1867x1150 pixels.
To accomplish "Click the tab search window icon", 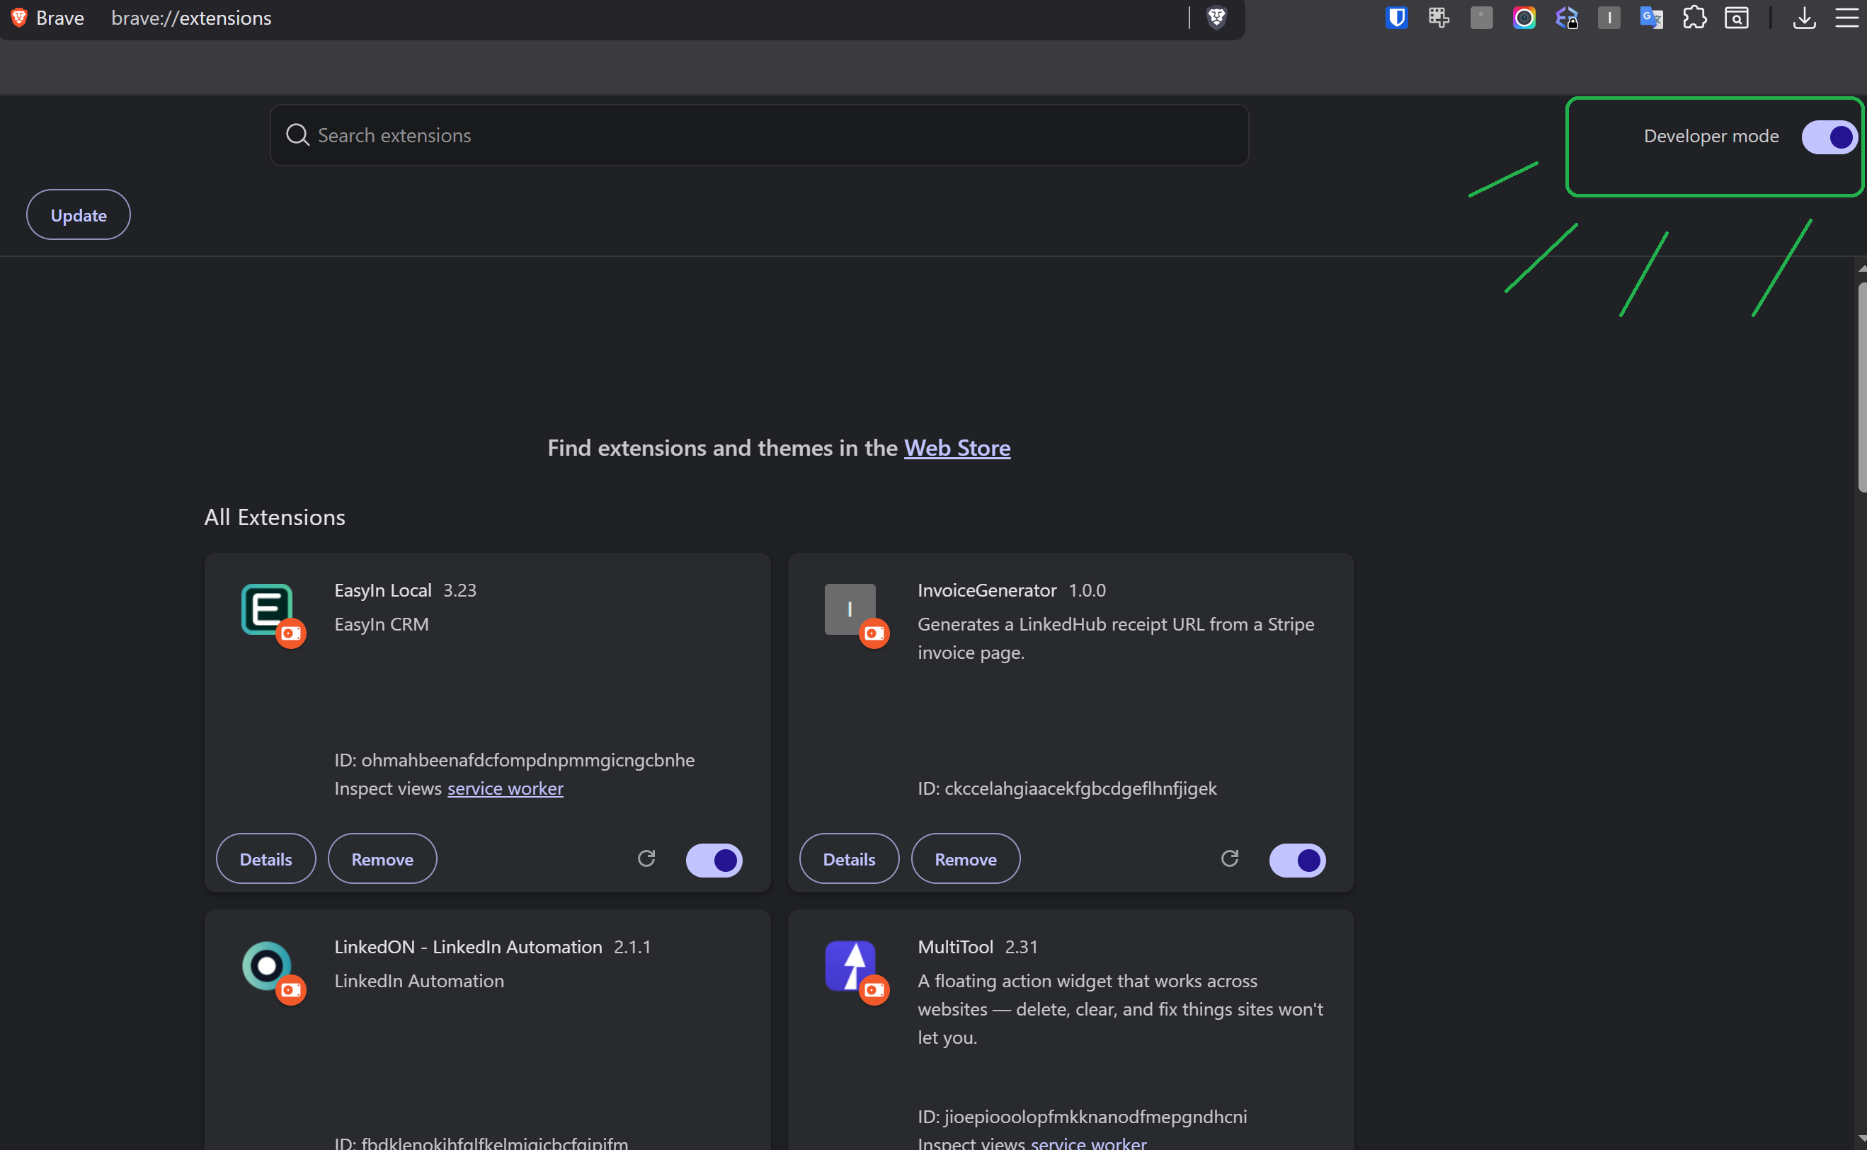I will pos(1737,18).
